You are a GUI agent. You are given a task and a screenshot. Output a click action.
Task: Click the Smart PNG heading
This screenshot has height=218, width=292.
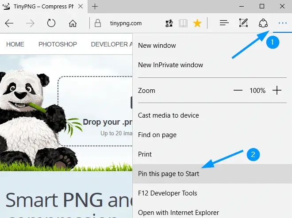[69, 200]
